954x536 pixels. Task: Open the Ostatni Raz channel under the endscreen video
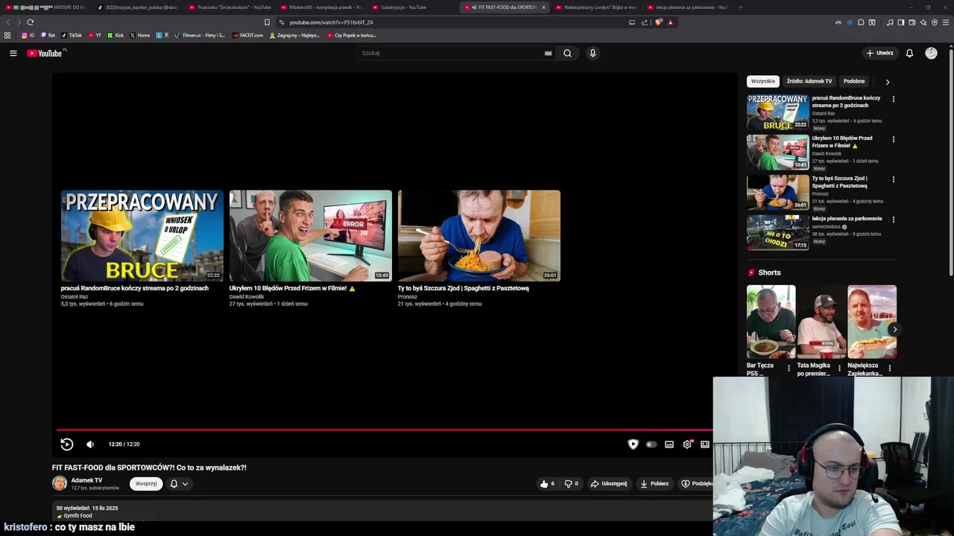pos(75,296)
